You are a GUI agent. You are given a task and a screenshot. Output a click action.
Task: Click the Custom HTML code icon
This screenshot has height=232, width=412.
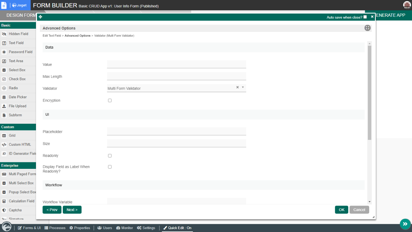(4, 145)
